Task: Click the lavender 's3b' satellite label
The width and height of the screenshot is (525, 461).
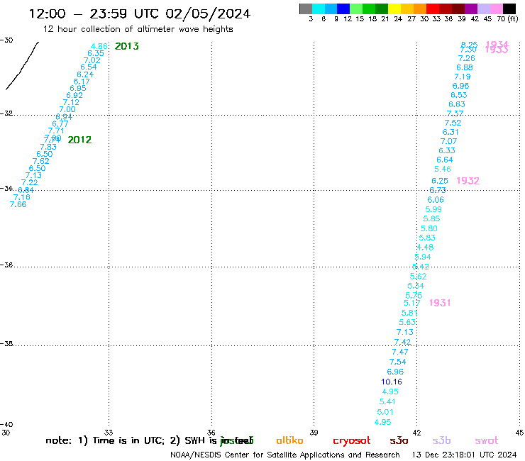Action: point(441,440)
